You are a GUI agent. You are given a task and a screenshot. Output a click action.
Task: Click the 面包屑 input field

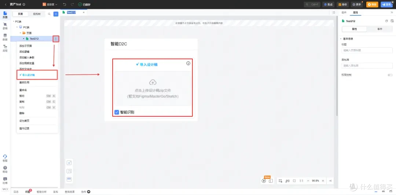point(367,66)
